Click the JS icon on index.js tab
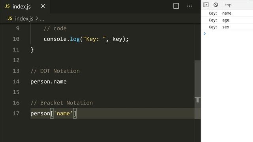The image size is (253, 142). 7,6
